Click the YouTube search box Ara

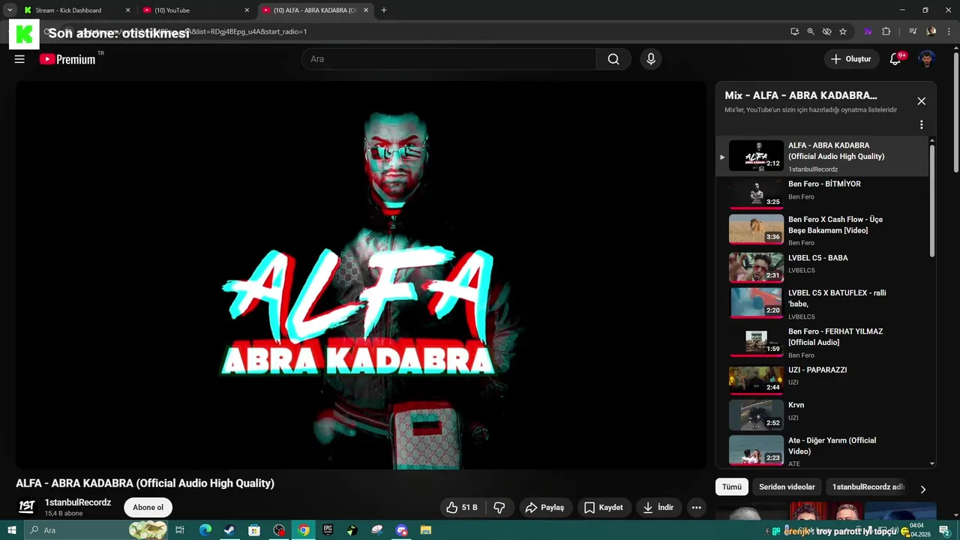coord(448,59)
